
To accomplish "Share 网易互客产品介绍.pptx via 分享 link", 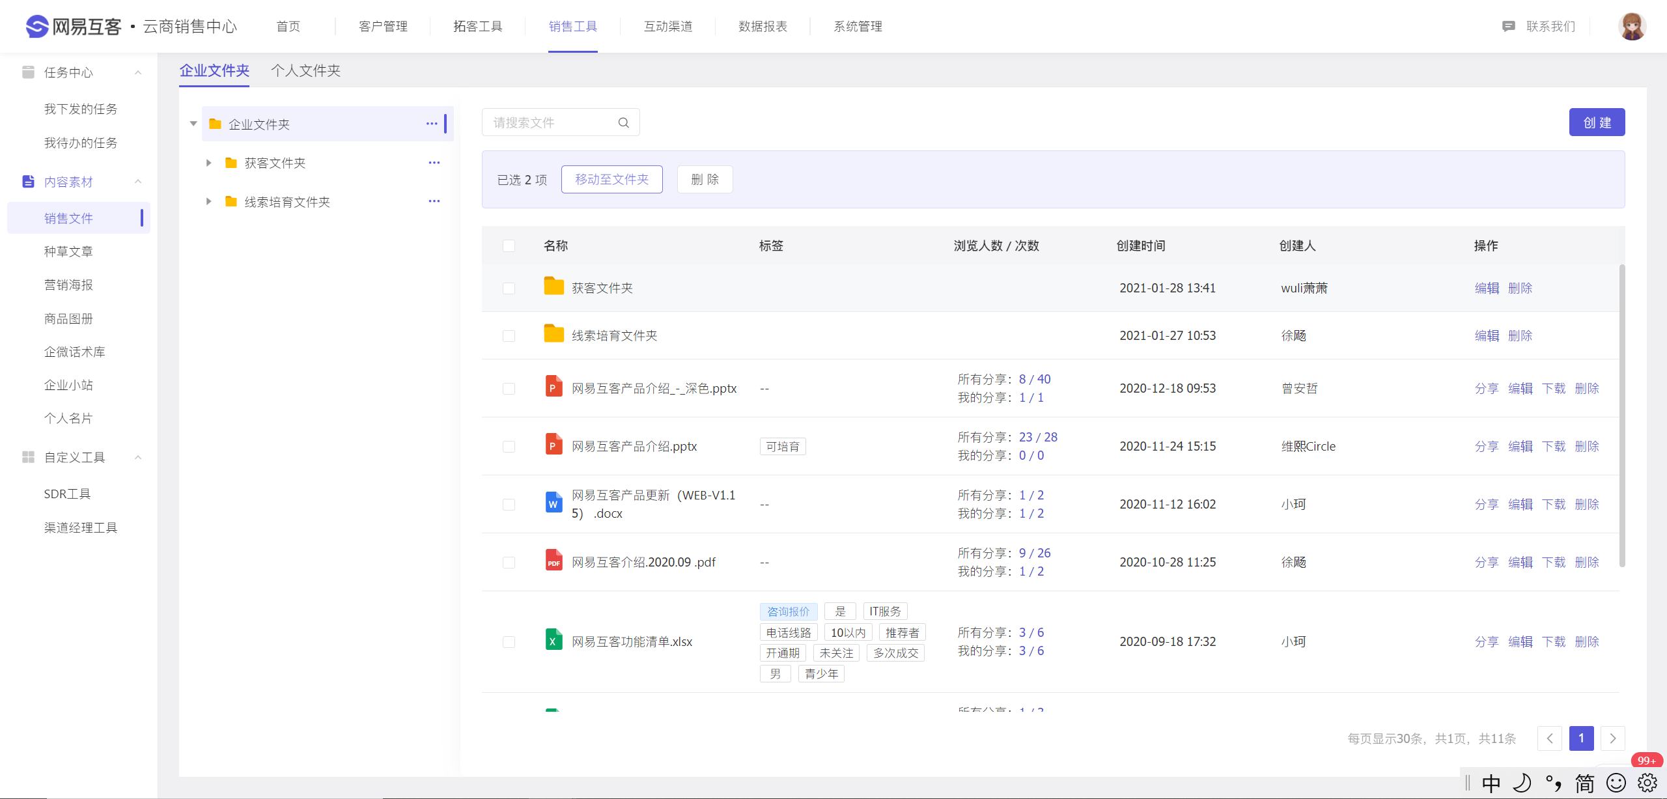I will 1487,446.
